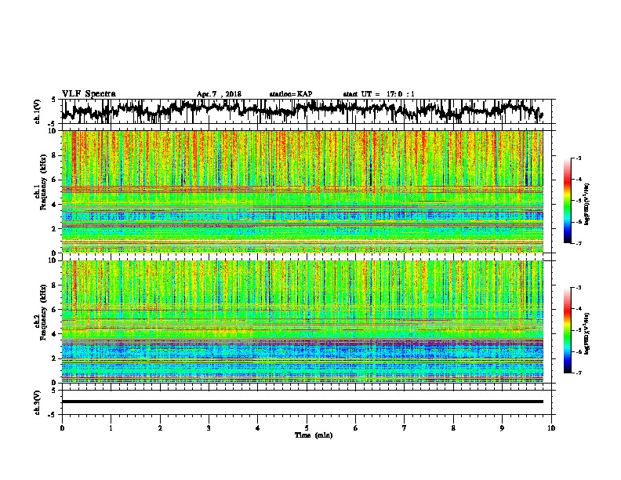The height and width of the screenshot is (480, 621).
Task: Click the ch.3(V) flat line trace
Action: coord(302,402)
